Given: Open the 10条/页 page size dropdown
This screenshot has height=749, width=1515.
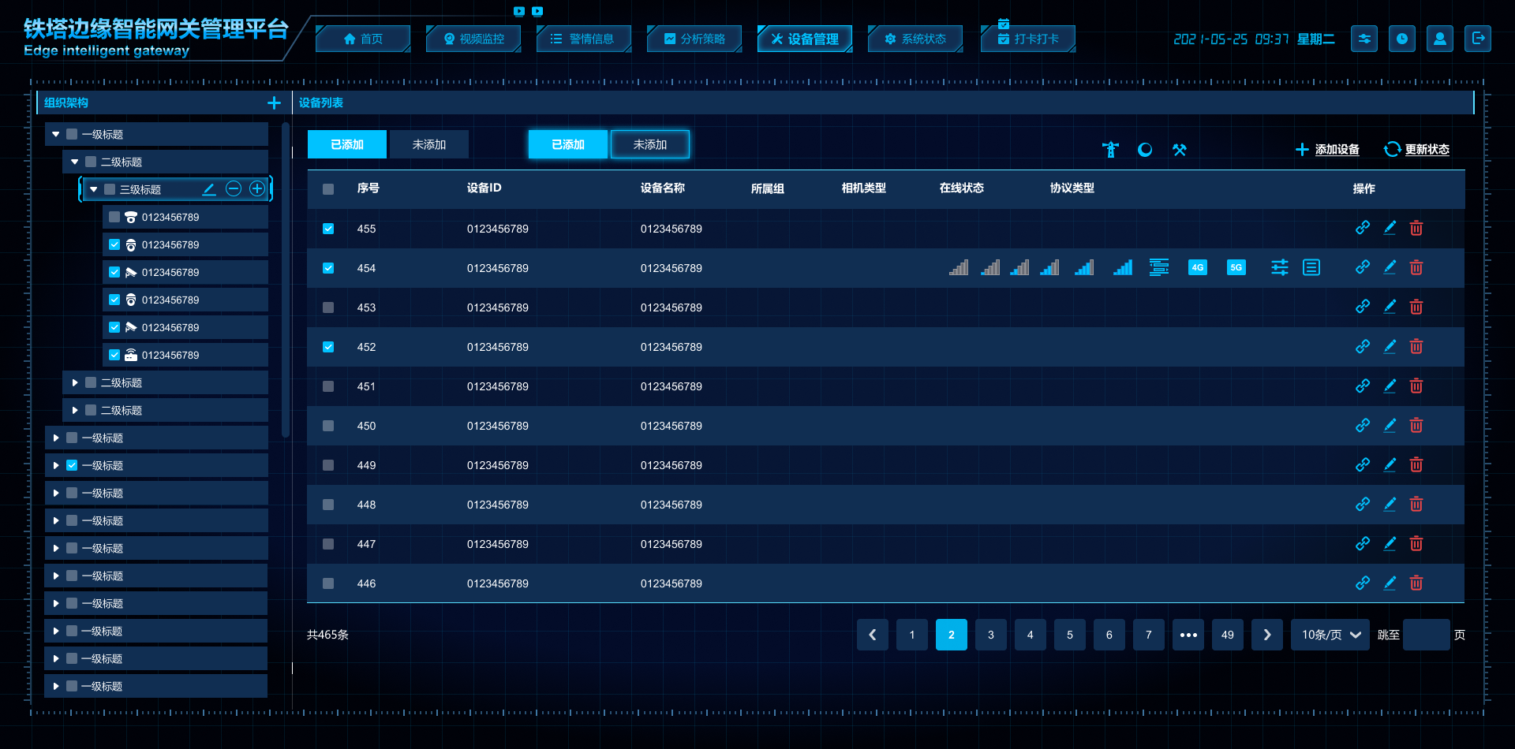Looking at the screenshot, I should [x=1330, y=635].
